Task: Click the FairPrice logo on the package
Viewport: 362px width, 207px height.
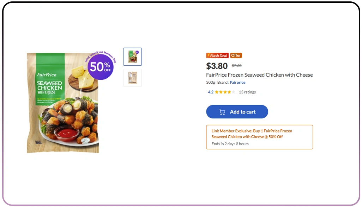Action: coord(47,75)
